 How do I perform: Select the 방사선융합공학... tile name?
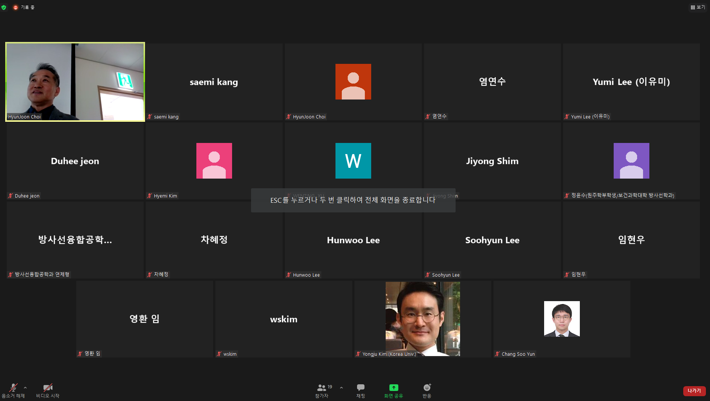(x=75, y=239)
